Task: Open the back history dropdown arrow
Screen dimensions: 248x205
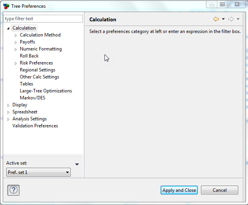Action: pos(223,19)
